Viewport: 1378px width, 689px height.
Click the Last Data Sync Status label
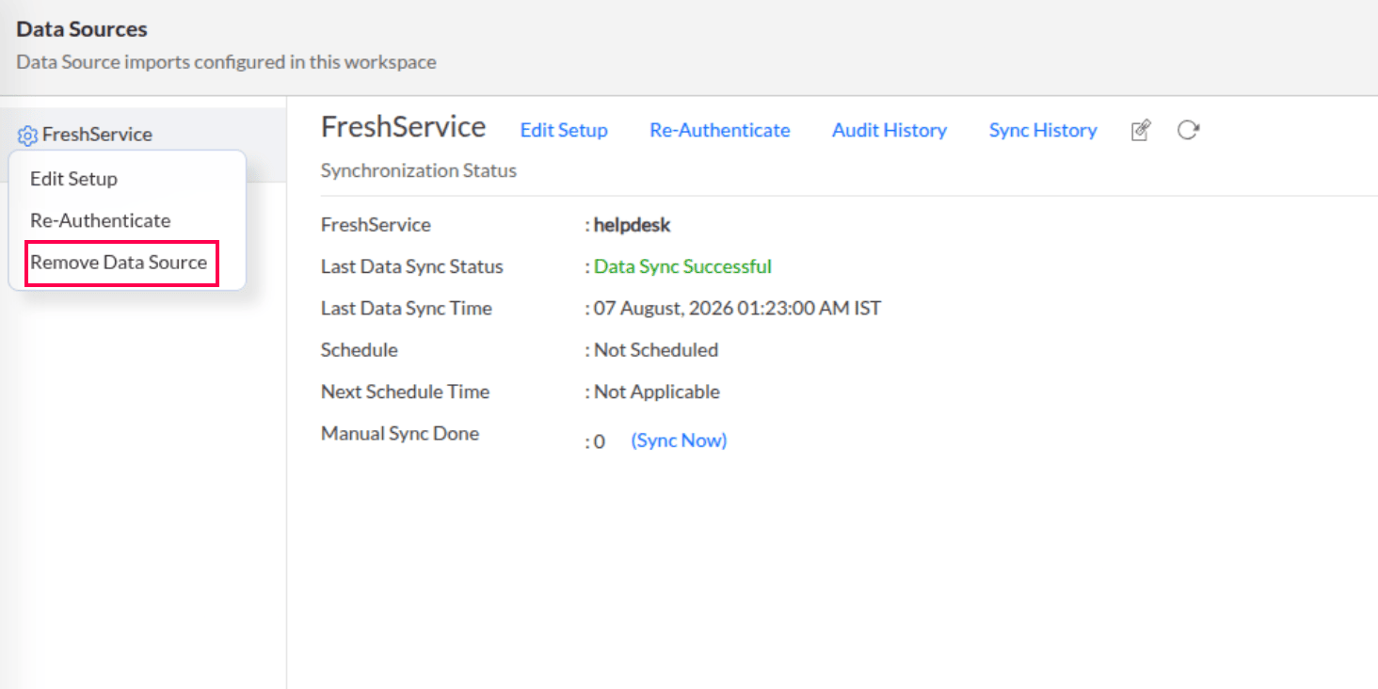coord(412,266)
